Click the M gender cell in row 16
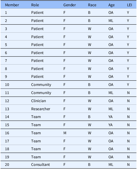The height and width of the screenshot is (169, 137). [x=65, y=133]
